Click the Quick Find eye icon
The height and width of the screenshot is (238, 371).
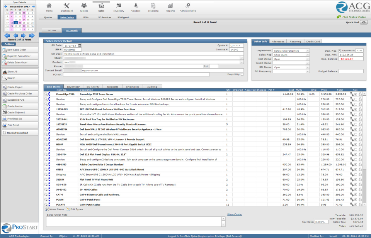point(364,22)
